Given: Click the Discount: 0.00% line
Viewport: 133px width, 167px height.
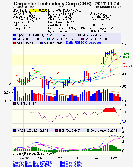Looking at the screenshot, I should [x=24, y=16].
